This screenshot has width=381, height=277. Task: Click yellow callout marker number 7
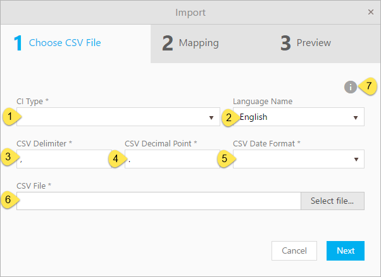368,86
